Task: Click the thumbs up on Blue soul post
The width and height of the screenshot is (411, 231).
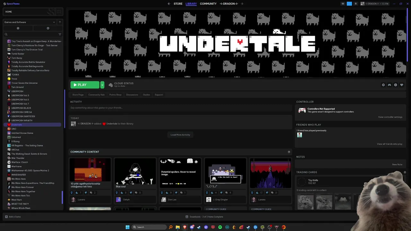Action: tap(122, 193)
